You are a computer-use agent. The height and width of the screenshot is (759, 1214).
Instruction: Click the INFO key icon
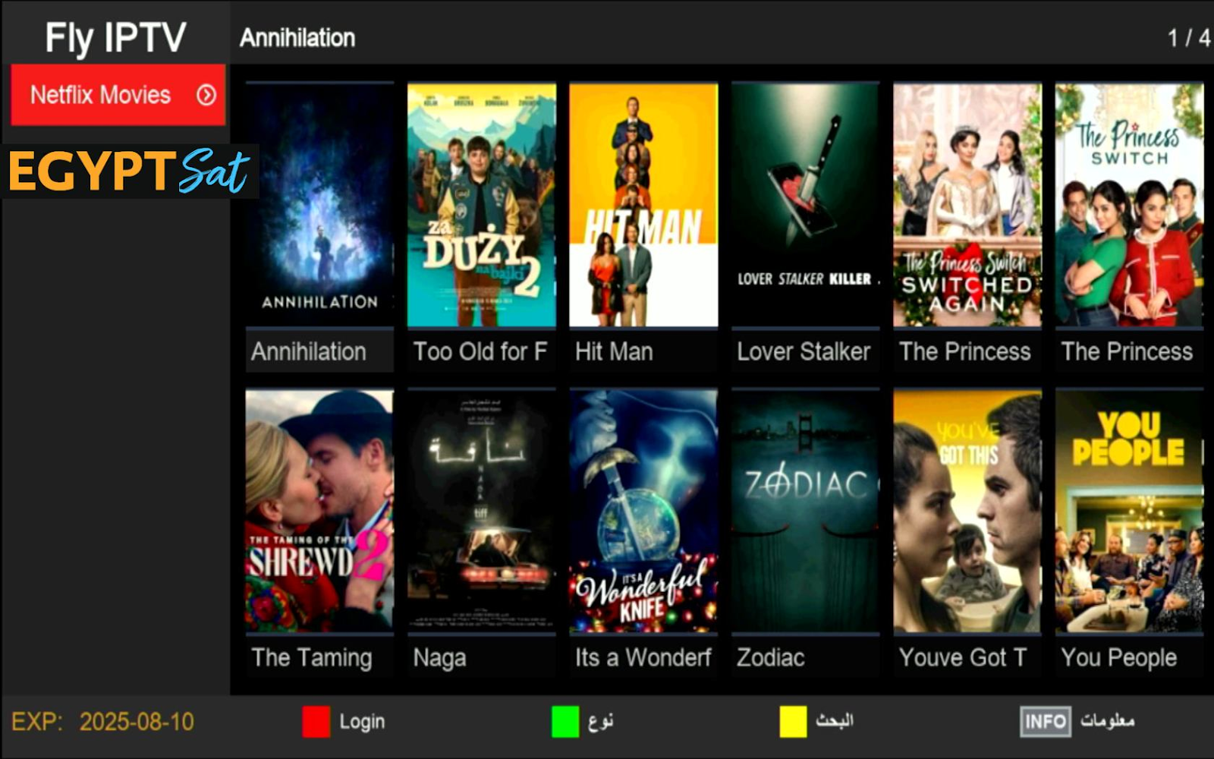pos(1045,721)
